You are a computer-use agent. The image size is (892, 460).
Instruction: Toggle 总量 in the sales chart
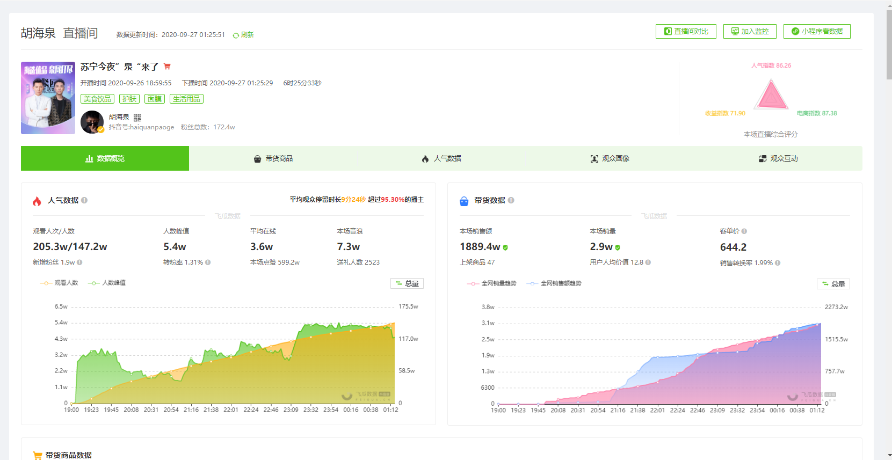click(x=833, y=284)
